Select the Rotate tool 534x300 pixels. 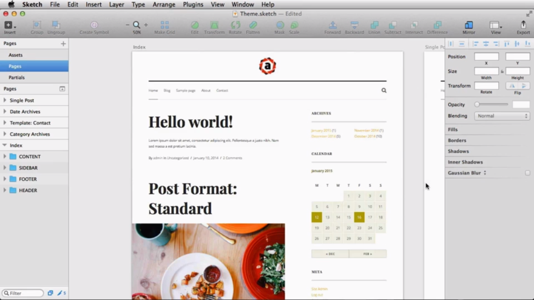coord(235,27)
